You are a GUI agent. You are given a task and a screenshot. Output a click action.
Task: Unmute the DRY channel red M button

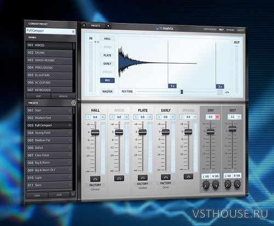coord(218,117)
